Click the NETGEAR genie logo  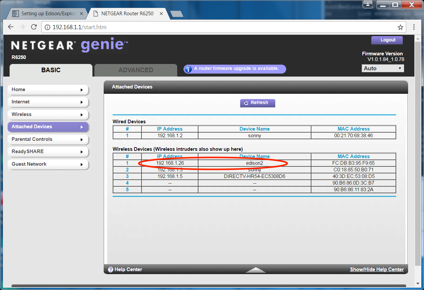point(70,45)
